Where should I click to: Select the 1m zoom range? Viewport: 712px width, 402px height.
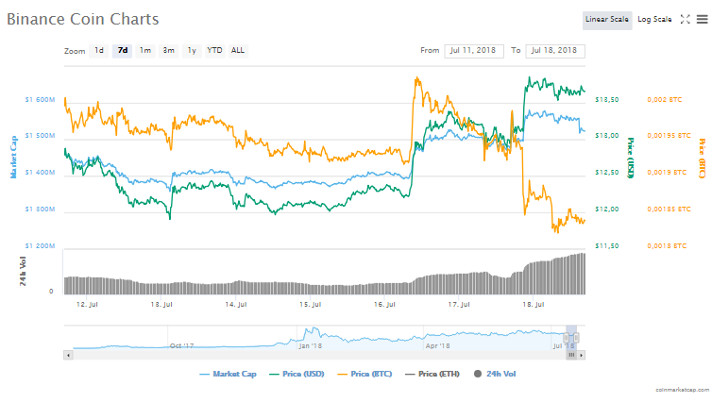coord(145,51)
